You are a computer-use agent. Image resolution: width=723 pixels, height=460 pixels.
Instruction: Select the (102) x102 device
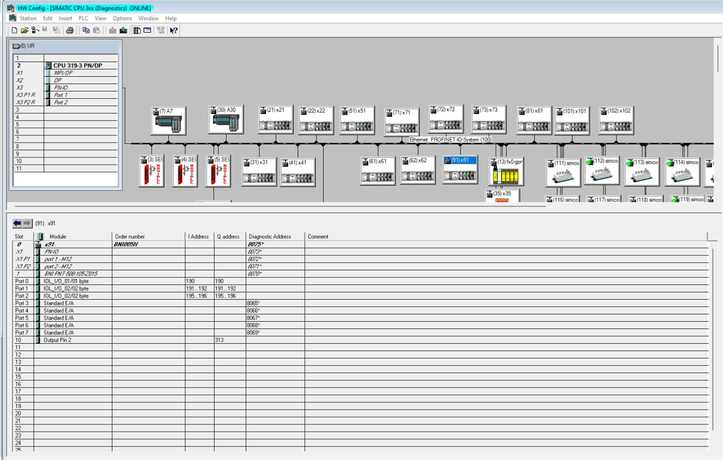click(616, 120)
